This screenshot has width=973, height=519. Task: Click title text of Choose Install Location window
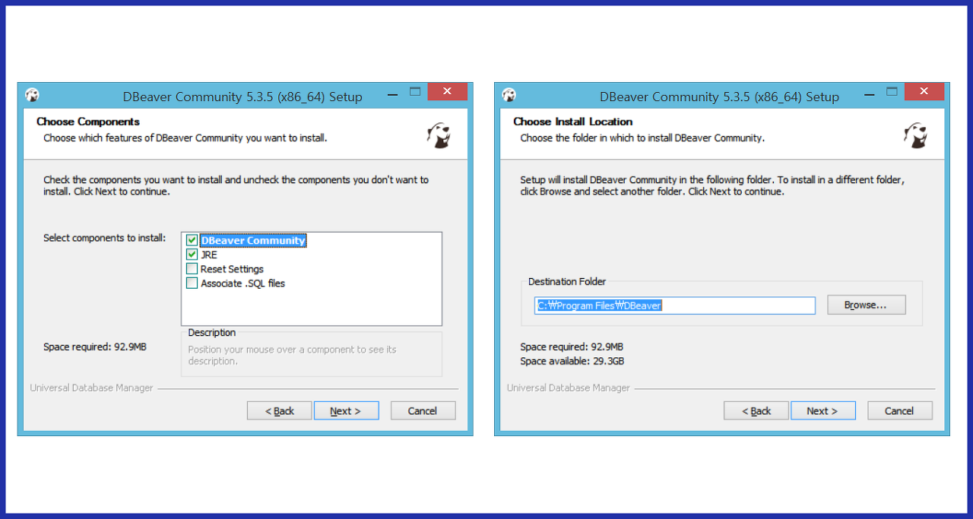click(719, 97)
